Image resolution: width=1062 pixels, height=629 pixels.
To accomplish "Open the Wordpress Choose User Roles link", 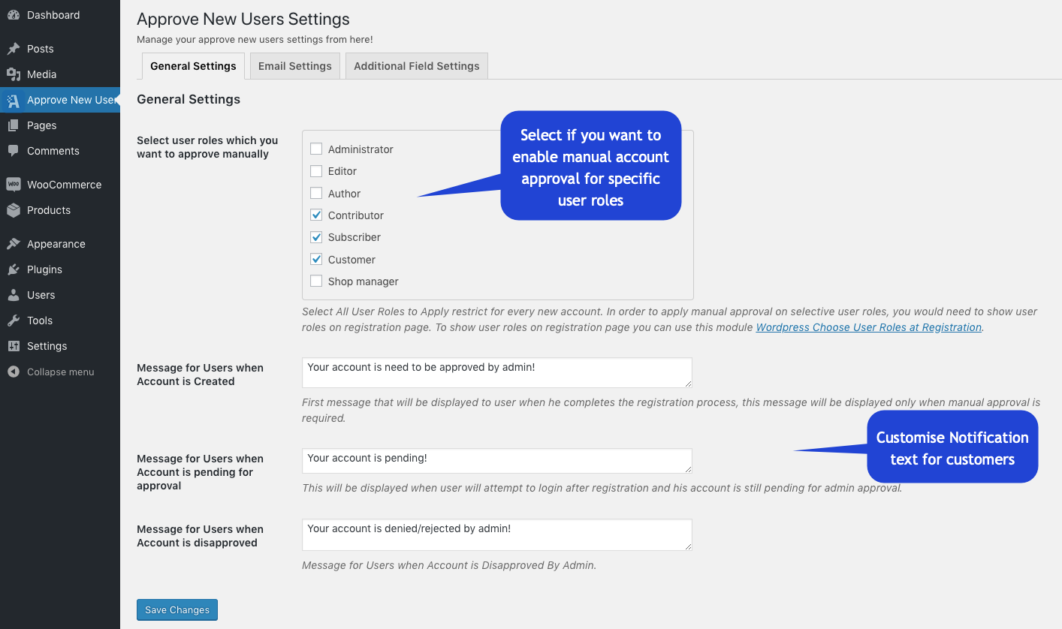I will tap(868, 327).
